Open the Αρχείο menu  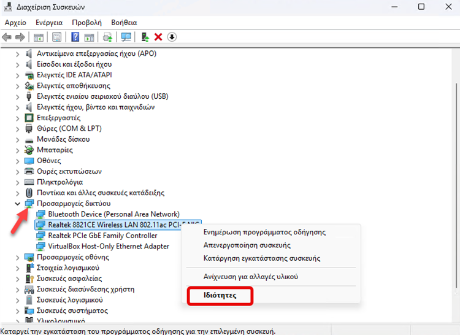coord(15,22)
